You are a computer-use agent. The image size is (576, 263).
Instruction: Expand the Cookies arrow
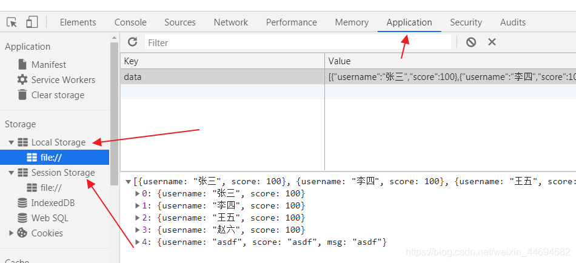pos(11,233)
